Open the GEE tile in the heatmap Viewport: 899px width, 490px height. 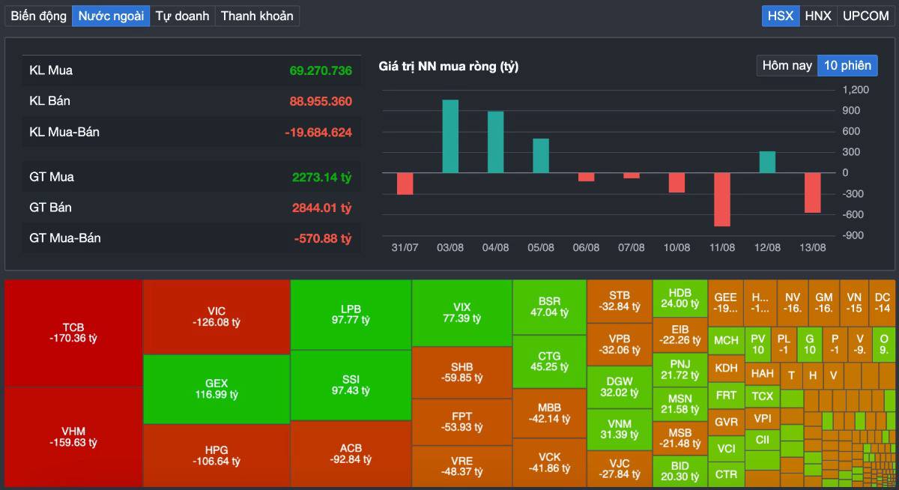726,302
